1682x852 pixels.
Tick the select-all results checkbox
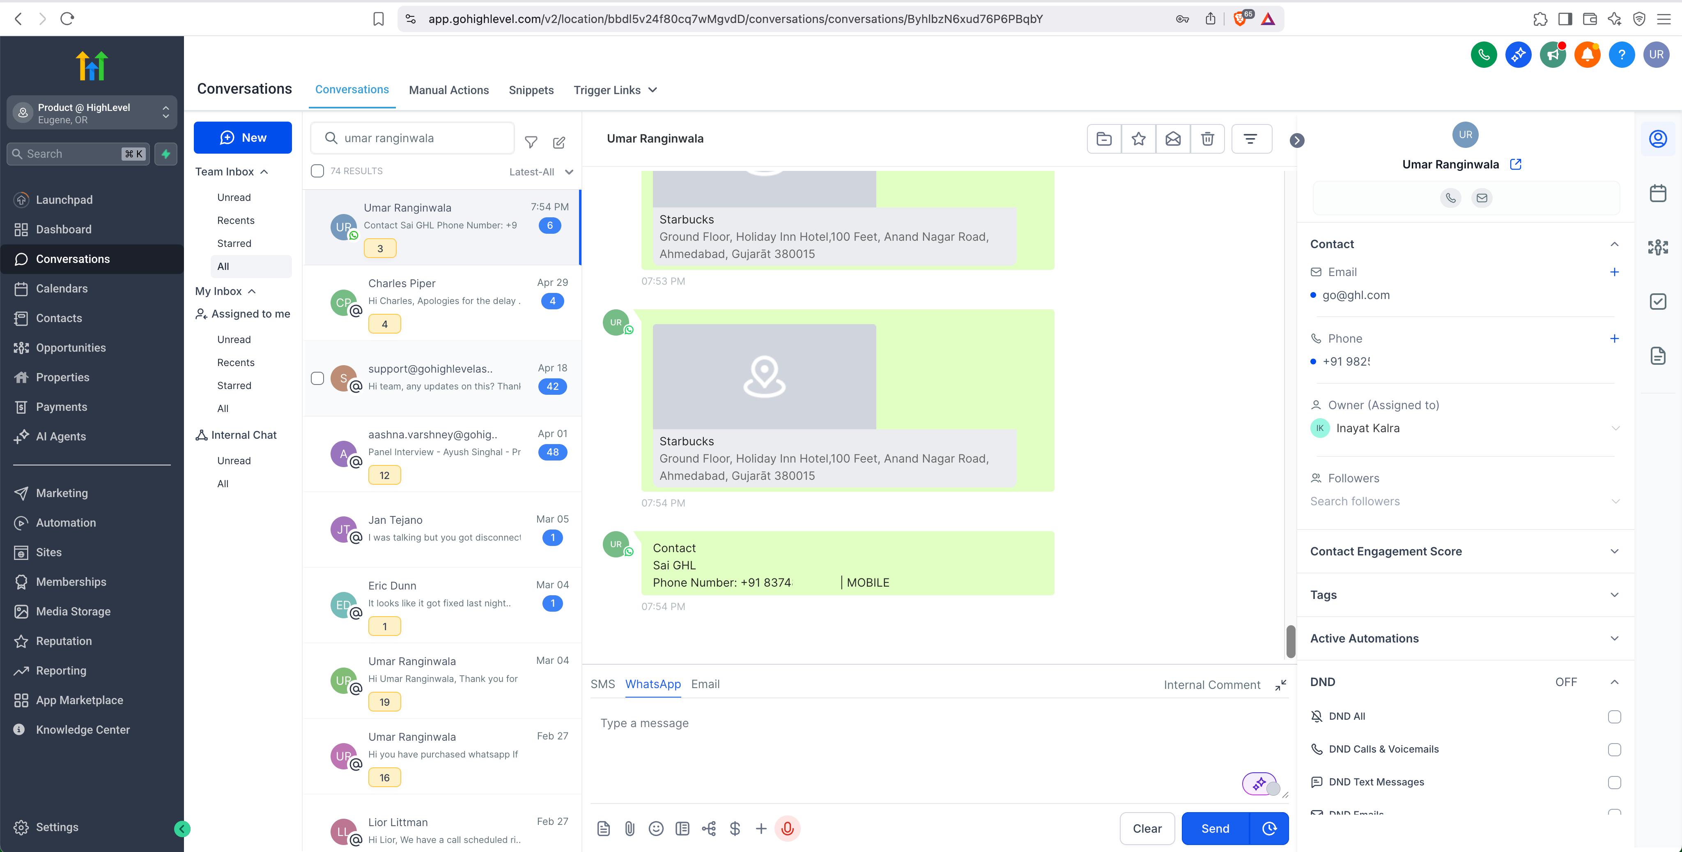click(317, 170)
